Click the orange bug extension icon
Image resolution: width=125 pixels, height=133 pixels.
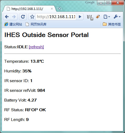tap(98, 17)
